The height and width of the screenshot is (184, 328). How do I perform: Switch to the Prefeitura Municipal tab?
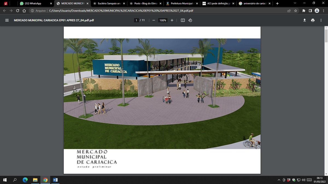[x=182, y=4]
